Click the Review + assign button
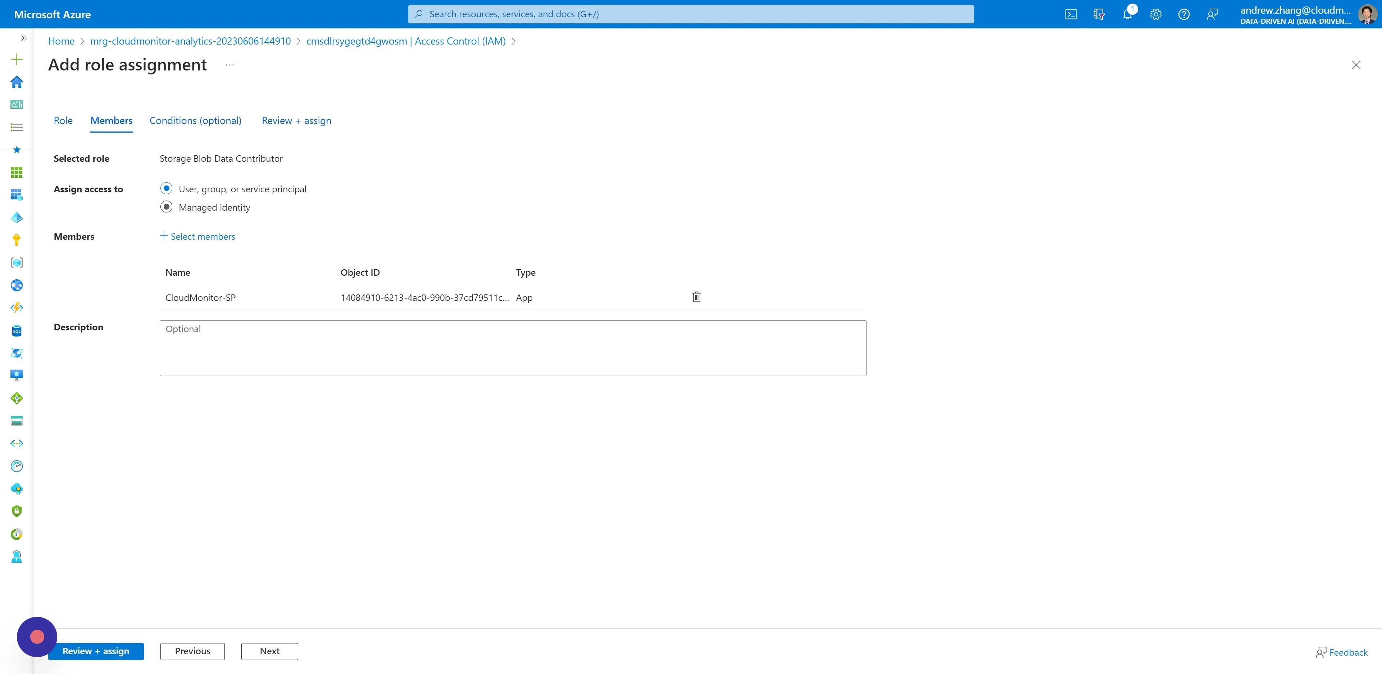Image resolution: width=1382 pixels, height=674 pixels. (x=95, y=651)
